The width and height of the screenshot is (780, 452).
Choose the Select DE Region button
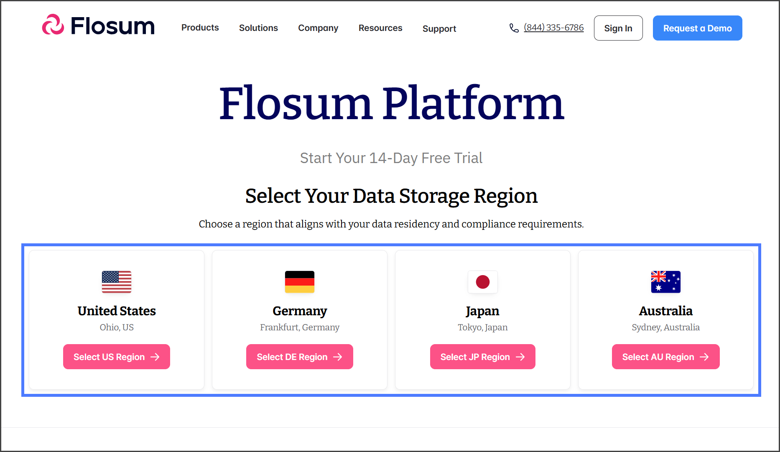pyautogui.click(x=299, y=357)
